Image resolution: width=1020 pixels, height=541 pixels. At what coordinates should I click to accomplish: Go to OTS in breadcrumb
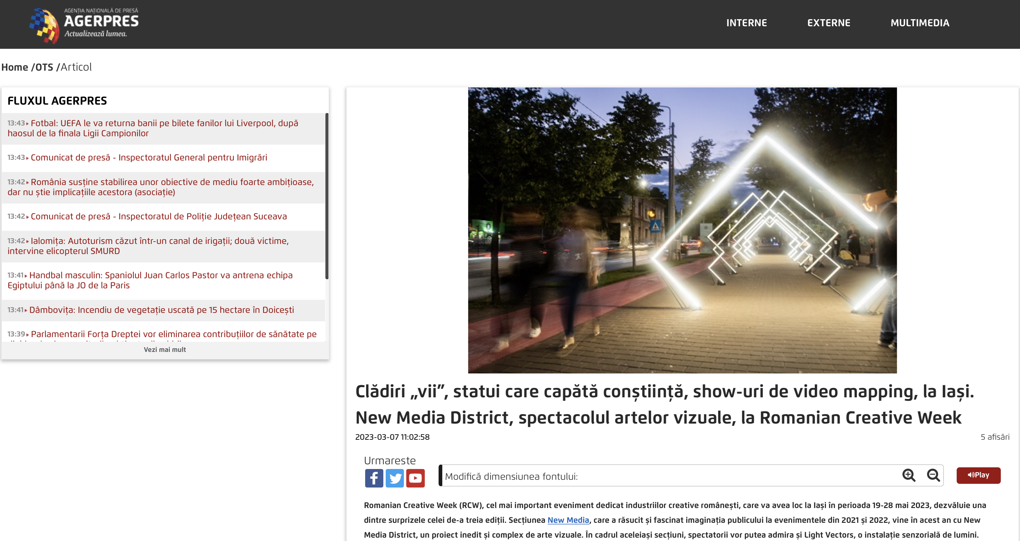pyautogui.click(x=44, y=67)
